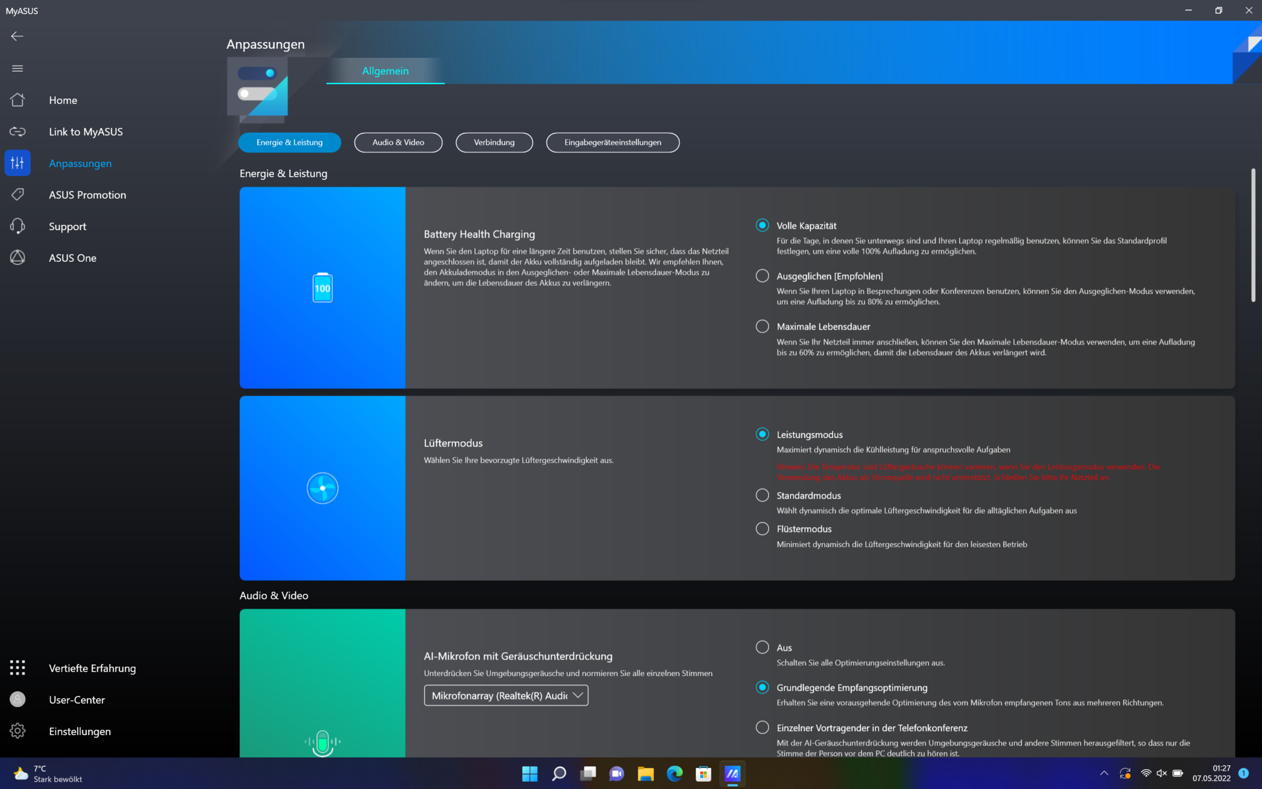The image size is (1262, 789).
Task: Open ASUS Promotion tag icon
Action: coord(17,195)
